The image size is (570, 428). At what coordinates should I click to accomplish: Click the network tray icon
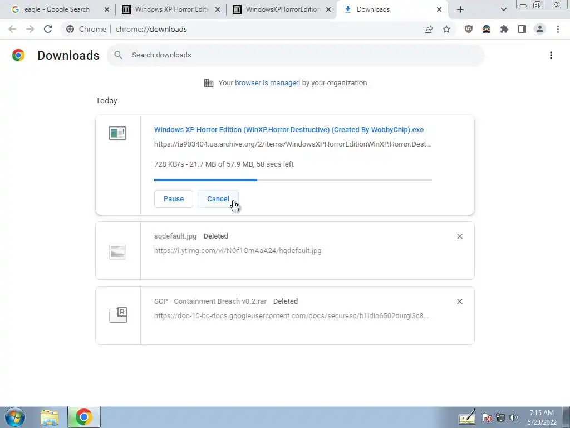coord(500,417)
